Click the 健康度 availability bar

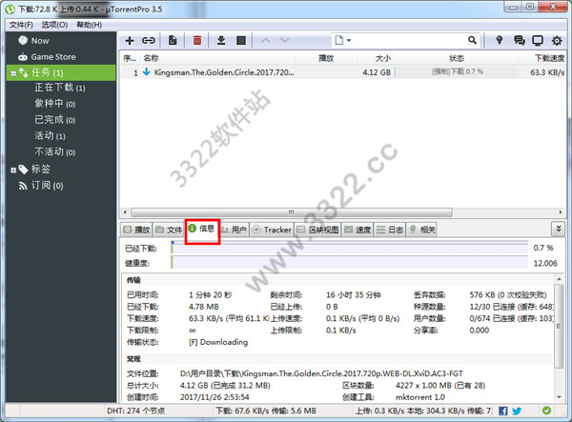point(350,263)
